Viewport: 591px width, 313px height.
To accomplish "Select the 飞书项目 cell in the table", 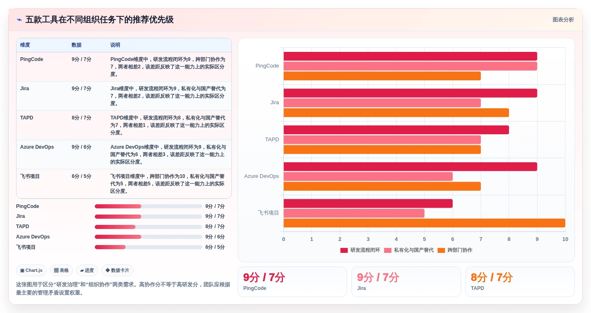I will tap(42, 184).
